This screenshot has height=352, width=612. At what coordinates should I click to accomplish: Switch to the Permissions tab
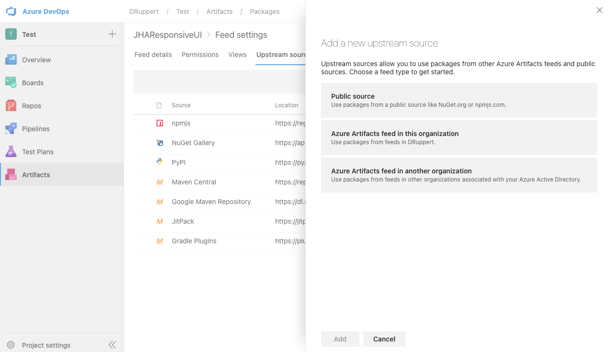200,55
